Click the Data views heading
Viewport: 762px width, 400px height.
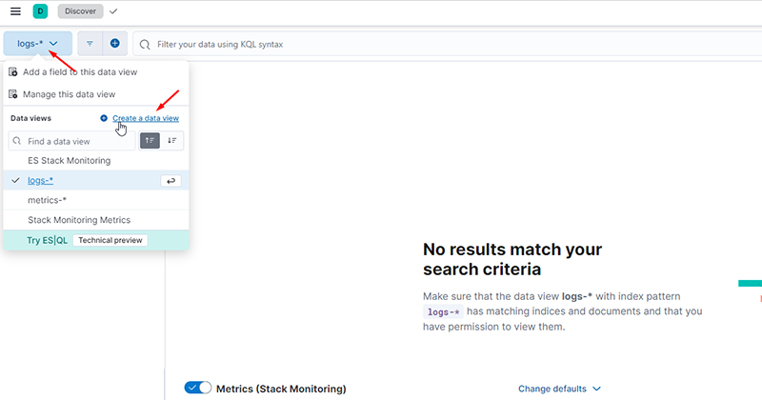coord(30,118)
